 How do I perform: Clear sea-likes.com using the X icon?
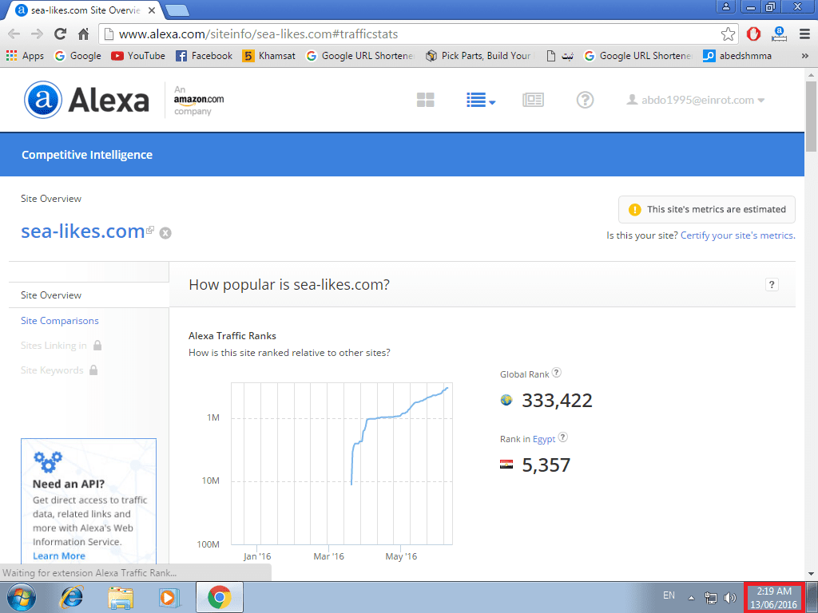point(165,233)
